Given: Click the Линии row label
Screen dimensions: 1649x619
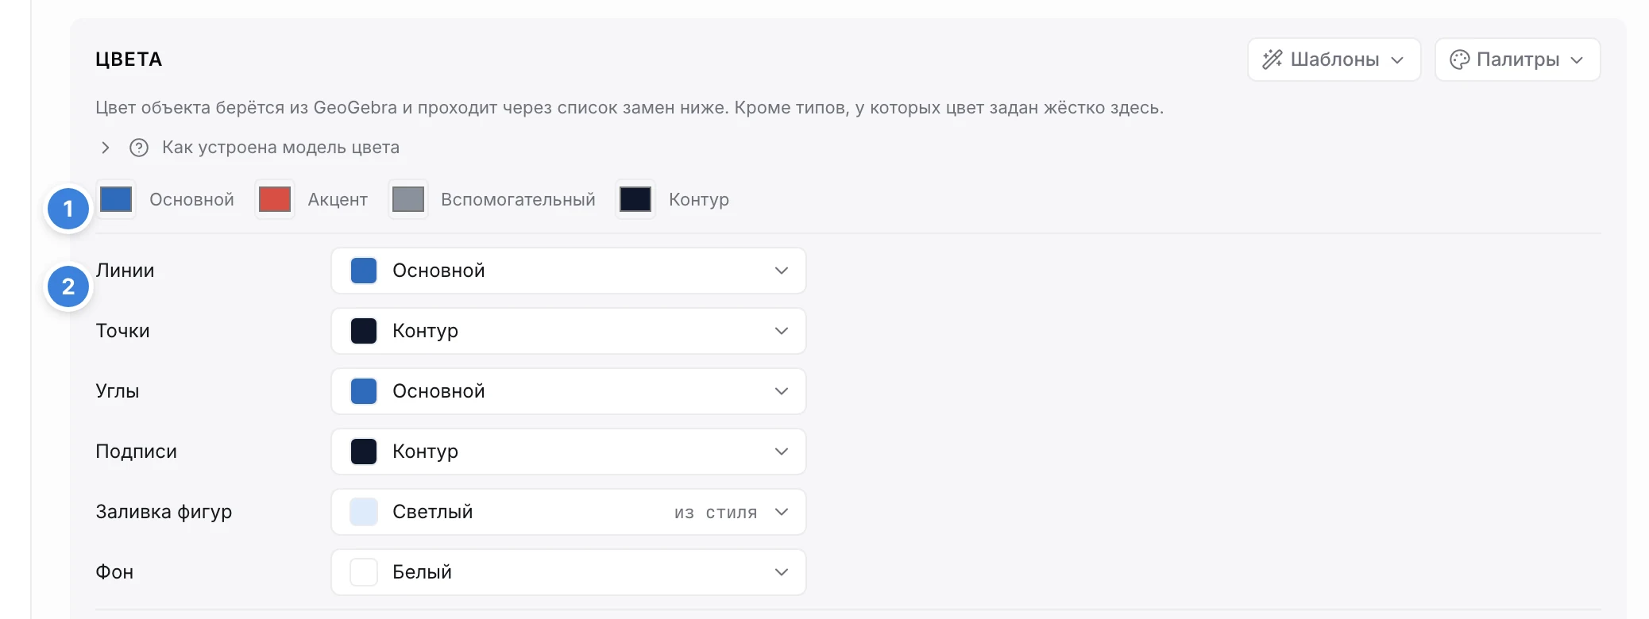Looking at the screenshot, I should (x=125, y=271).
